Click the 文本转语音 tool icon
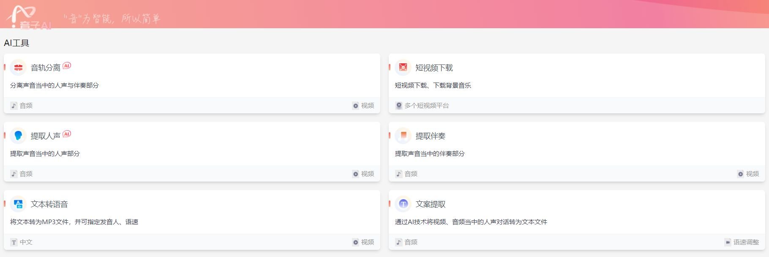The image size is (769, 257). point(18,204)
